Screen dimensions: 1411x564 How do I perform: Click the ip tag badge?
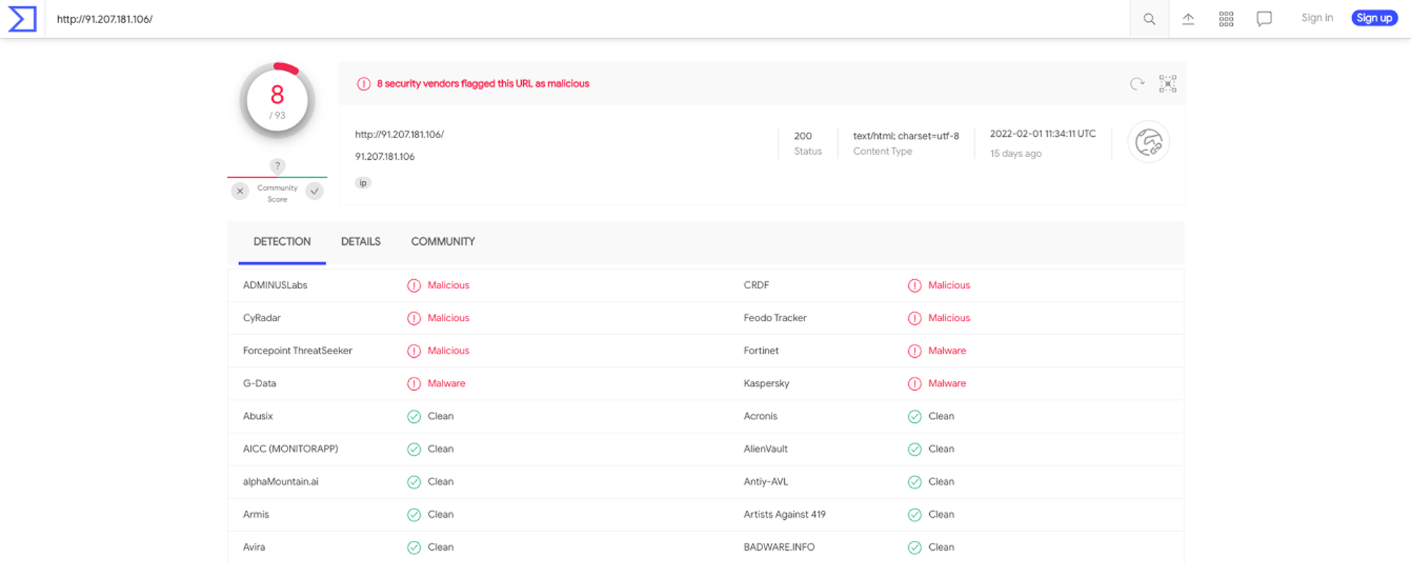(363, 183)
